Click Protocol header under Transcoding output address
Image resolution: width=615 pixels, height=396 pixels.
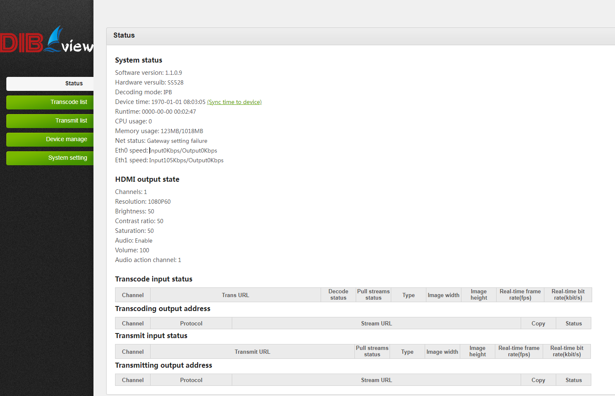(191, 323)
